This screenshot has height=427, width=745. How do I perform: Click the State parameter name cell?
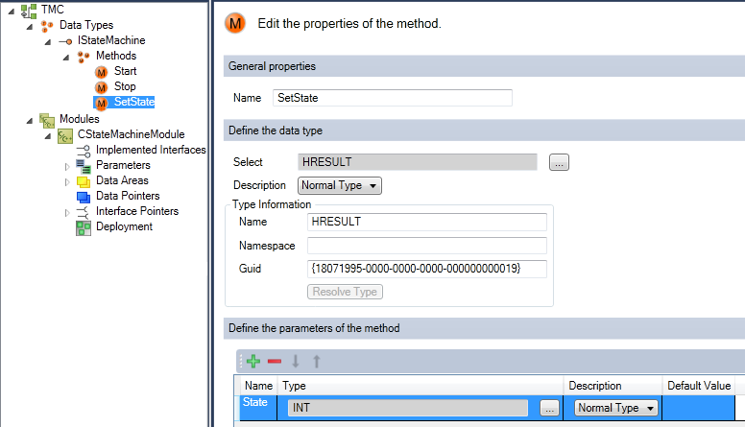coord(258,408)
